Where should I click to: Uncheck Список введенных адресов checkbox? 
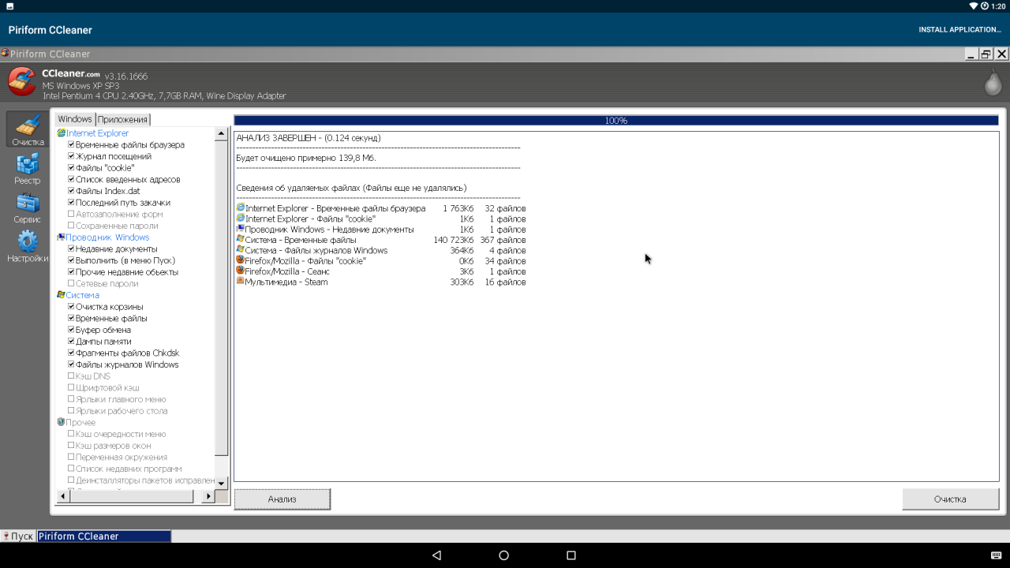click(x=71, y=179)
